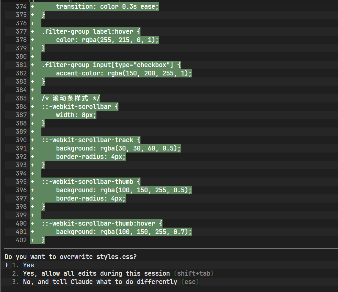Click "background: rgba(100, 150, 255, 0.5);" line
The width and height of the screenshot is (338, 292).
coord(124,190)
